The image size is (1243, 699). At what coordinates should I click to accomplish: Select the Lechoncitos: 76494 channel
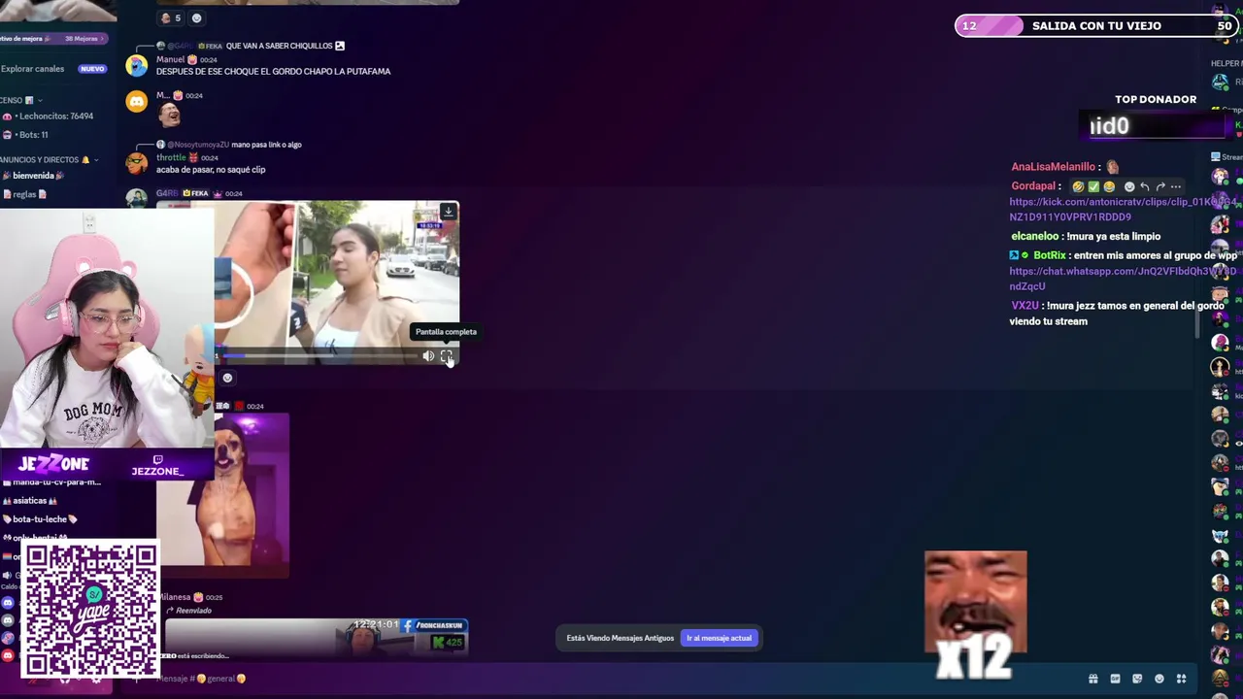[x=49, y=116]
